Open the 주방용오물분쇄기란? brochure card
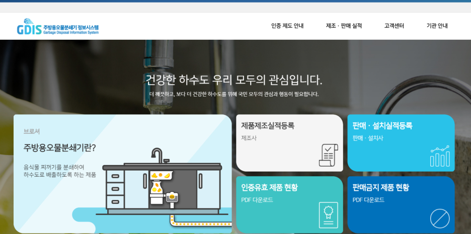This screenshot has width=471, height=234. [123, 174]
